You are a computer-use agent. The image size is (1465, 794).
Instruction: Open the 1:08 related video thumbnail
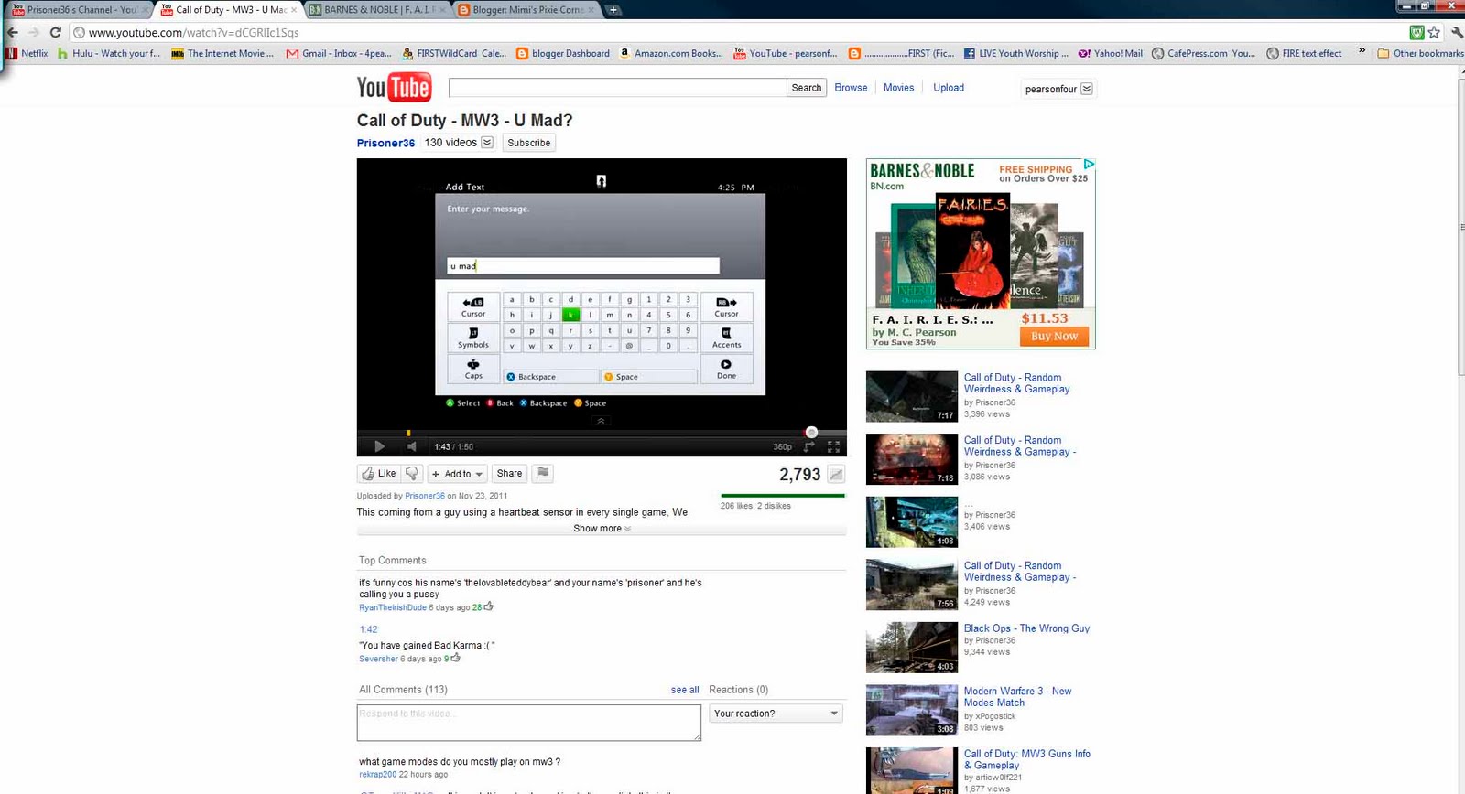pyautogui.click(x=912, y=521)
